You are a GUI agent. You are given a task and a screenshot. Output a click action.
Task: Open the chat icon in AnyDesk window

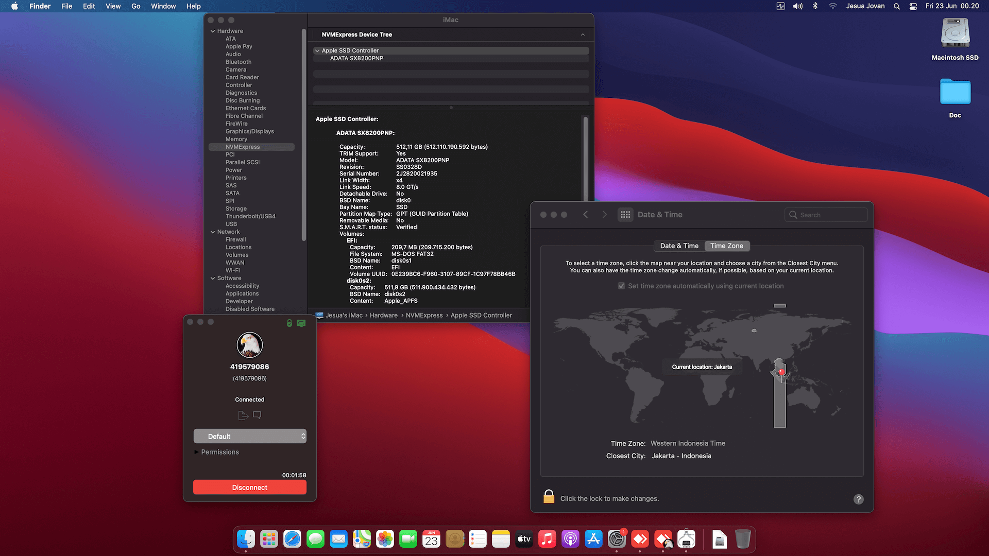click(257, 415)
